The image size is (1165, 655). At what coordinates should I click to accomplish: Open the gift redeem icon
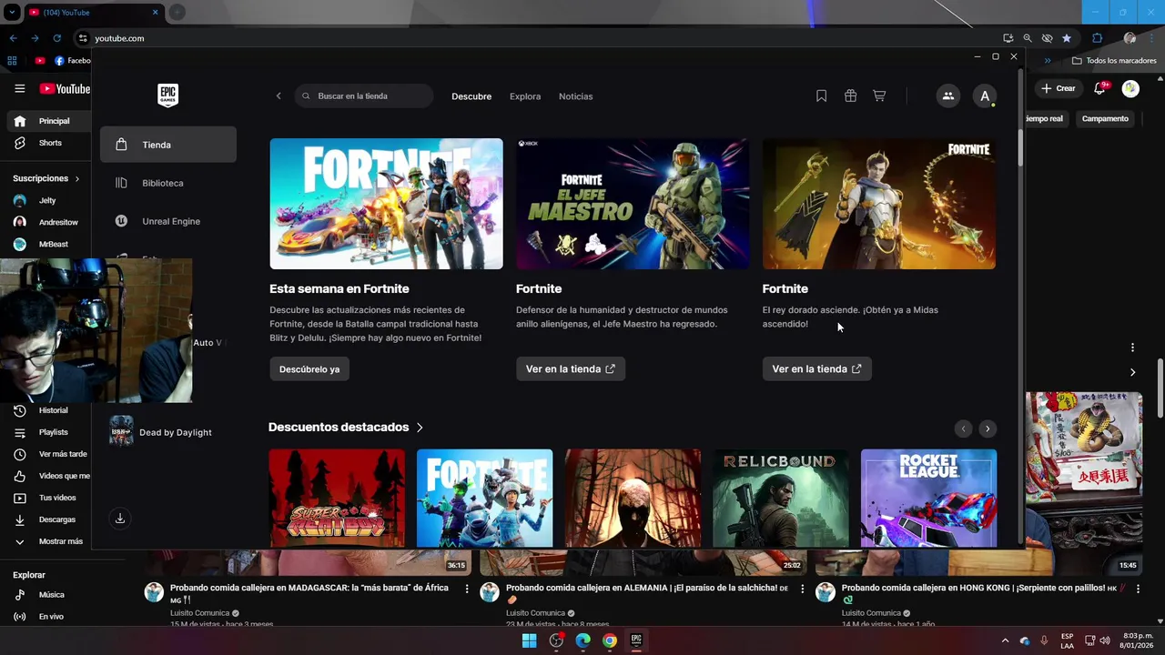850,96
